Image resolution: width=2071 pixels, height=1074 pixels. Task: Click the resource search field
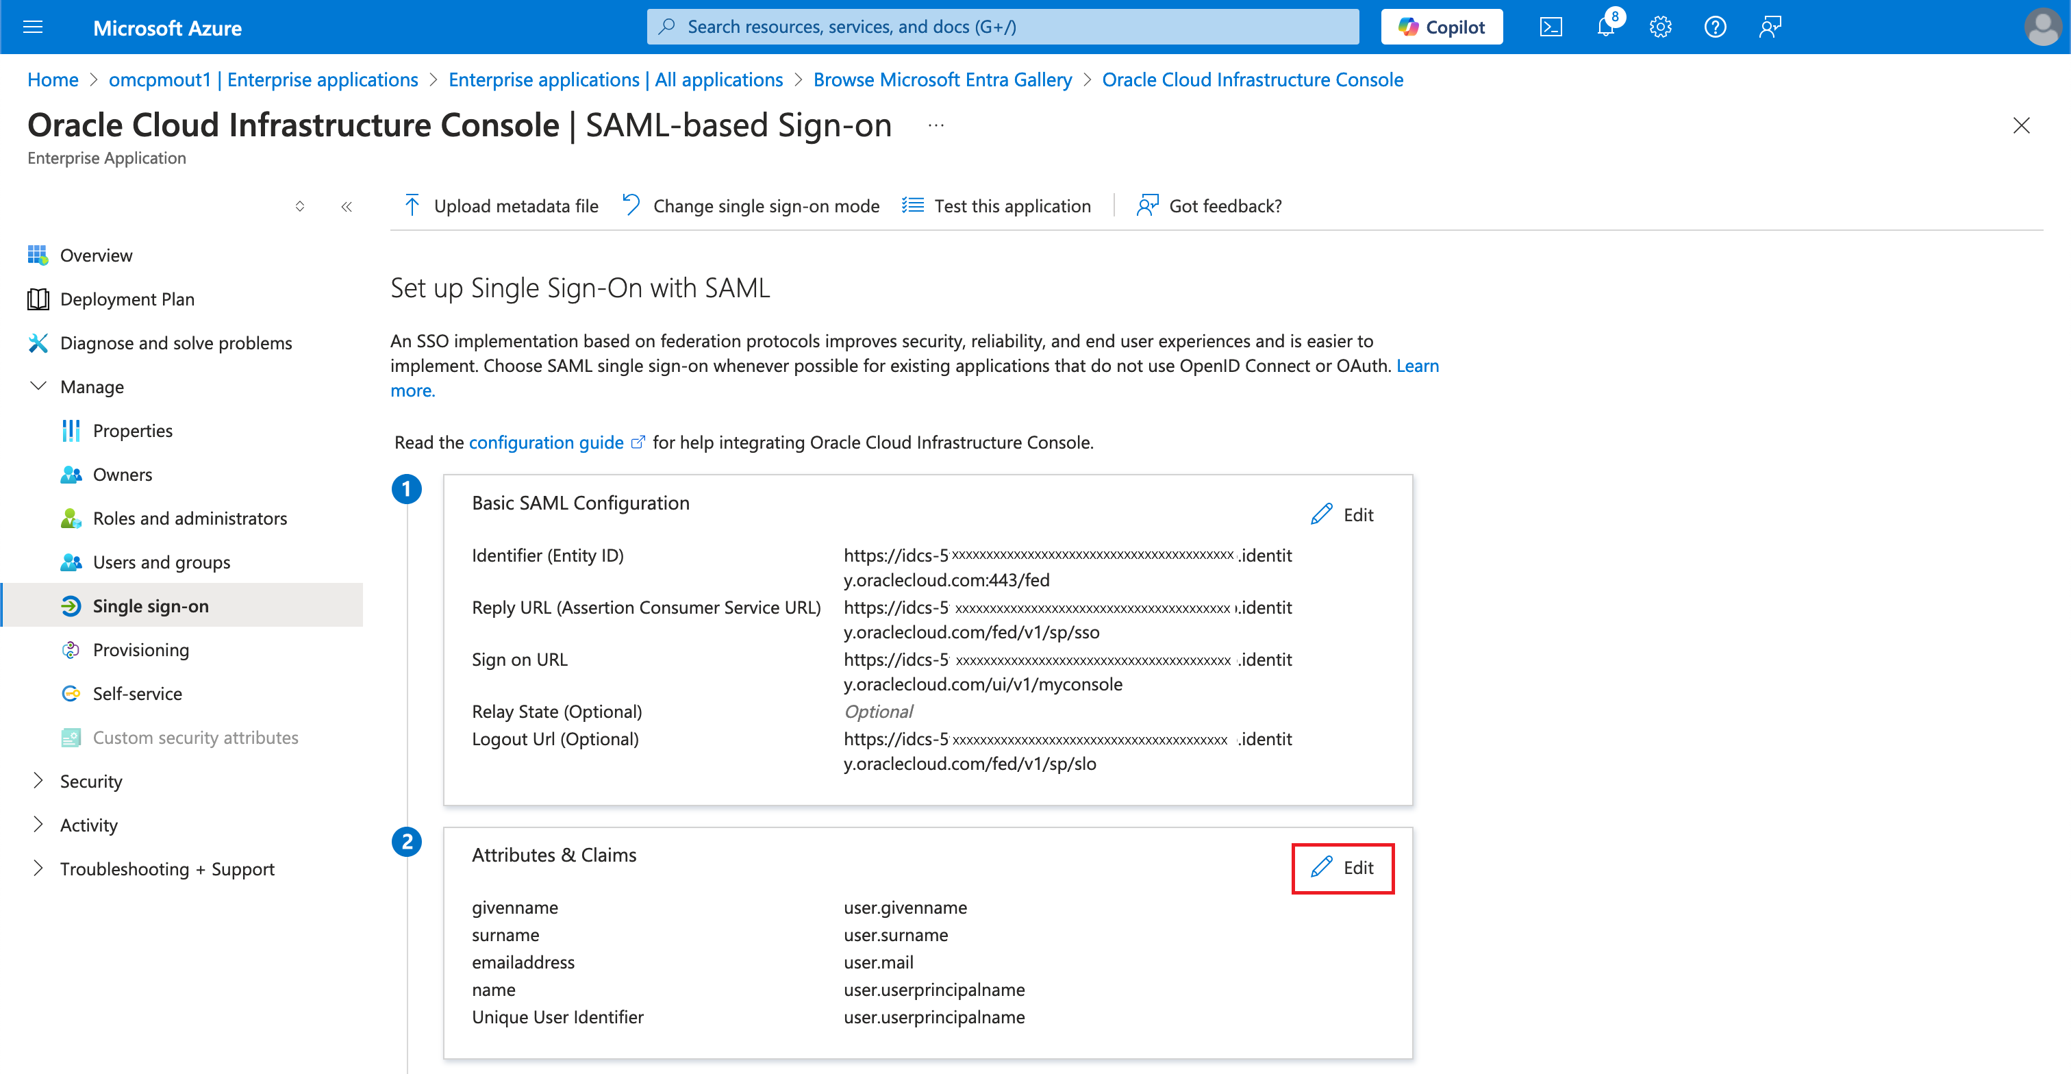pyautogui.click(x=1002, y=26)
